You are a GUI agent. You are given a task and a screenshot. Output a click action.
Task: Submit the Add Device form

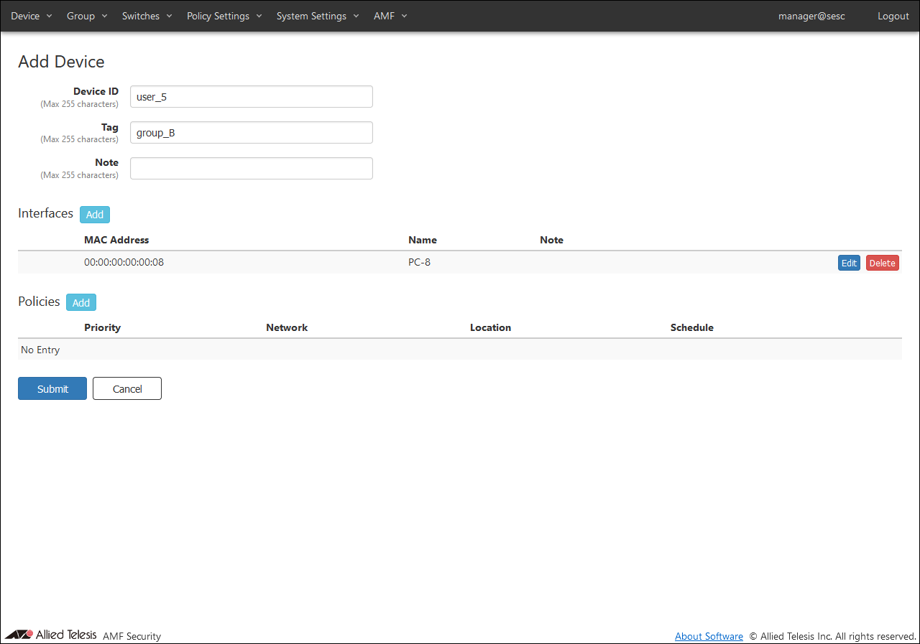52,388
